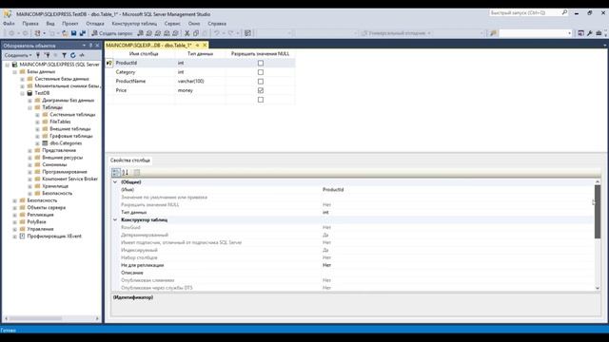Open the Сервис menu

pyautogui.click(x=172, y=24)
